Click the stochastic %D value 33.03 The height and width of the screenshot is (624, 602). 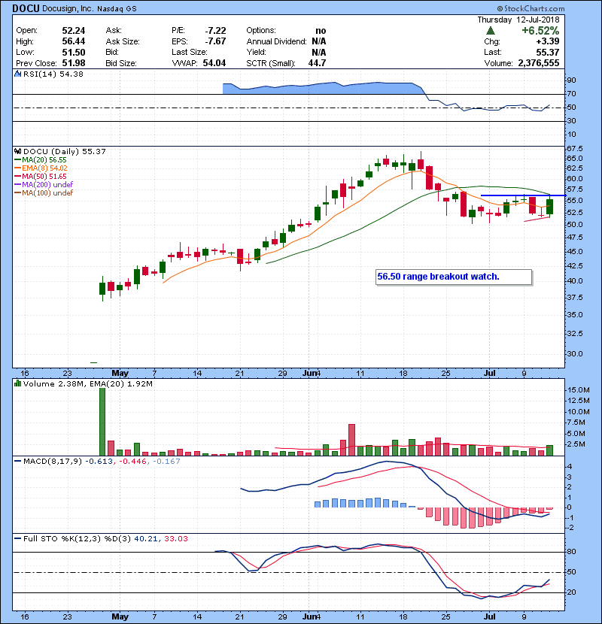175,538
